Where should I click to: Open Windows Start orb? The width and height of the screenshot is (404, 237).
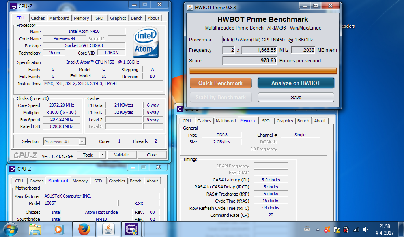11,229
